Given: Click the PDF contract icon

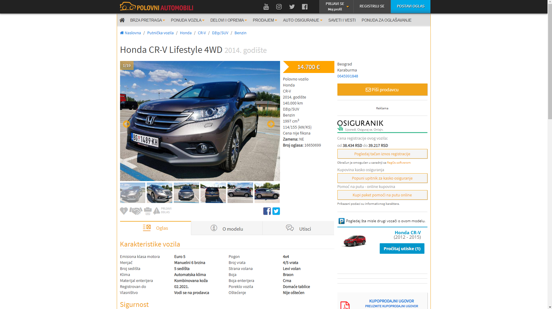Looking at the screenshot, I should [x=345, y=305].
